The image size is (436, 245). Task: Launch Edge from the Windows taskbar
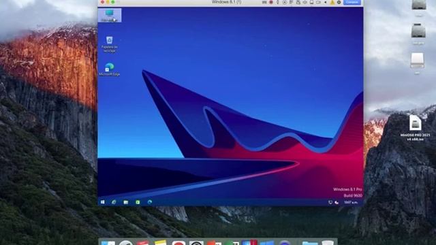click(150, 202)
